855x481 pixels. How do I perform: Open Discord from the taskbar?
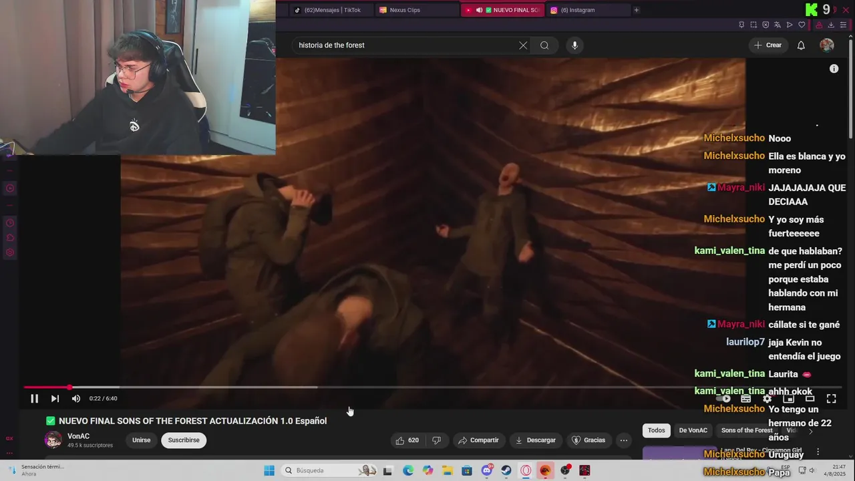tap(487, 470)
